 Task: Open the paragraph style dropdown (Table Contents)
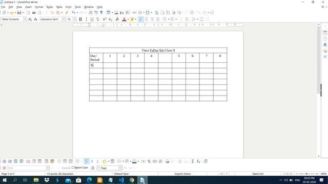(25, 19)
